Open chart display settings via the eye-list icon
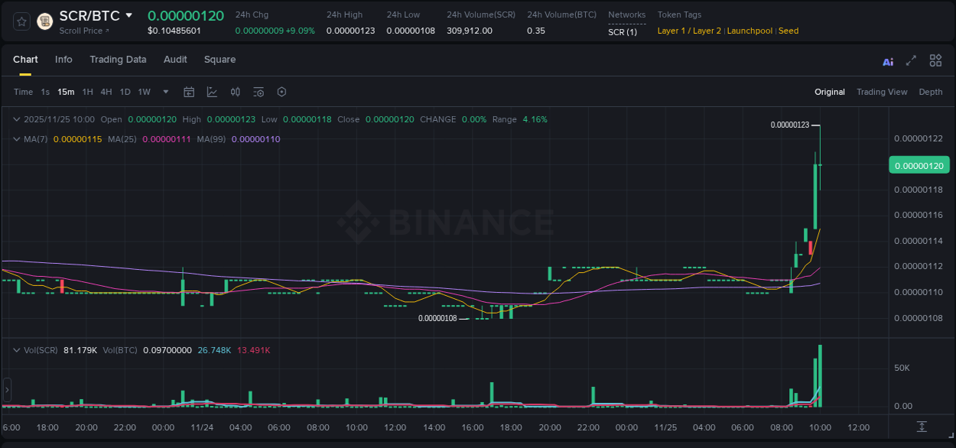 259,92
